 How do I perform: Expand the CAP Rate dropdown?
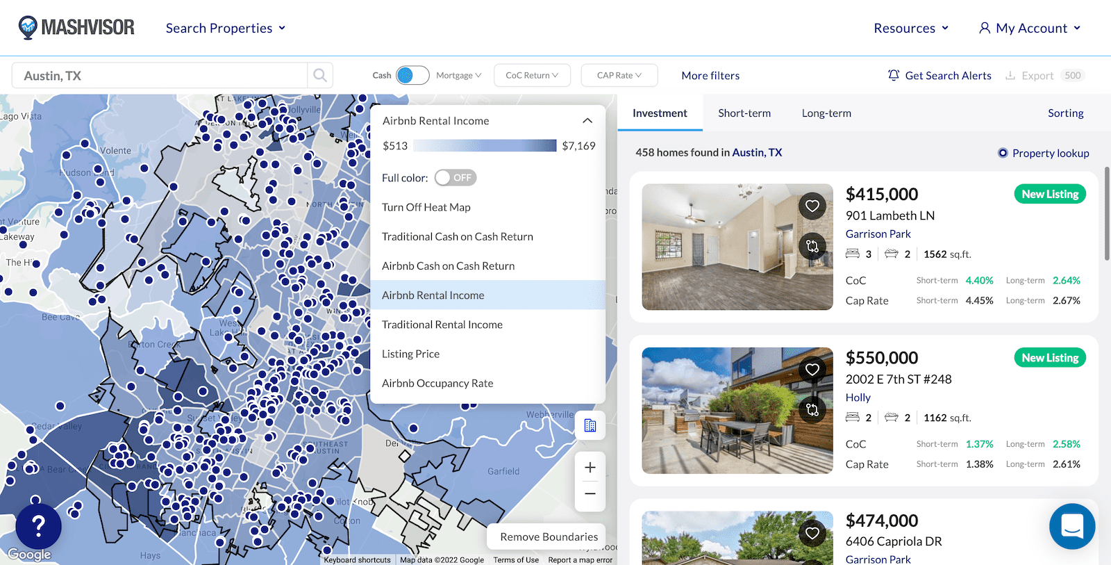coord(619,75)
